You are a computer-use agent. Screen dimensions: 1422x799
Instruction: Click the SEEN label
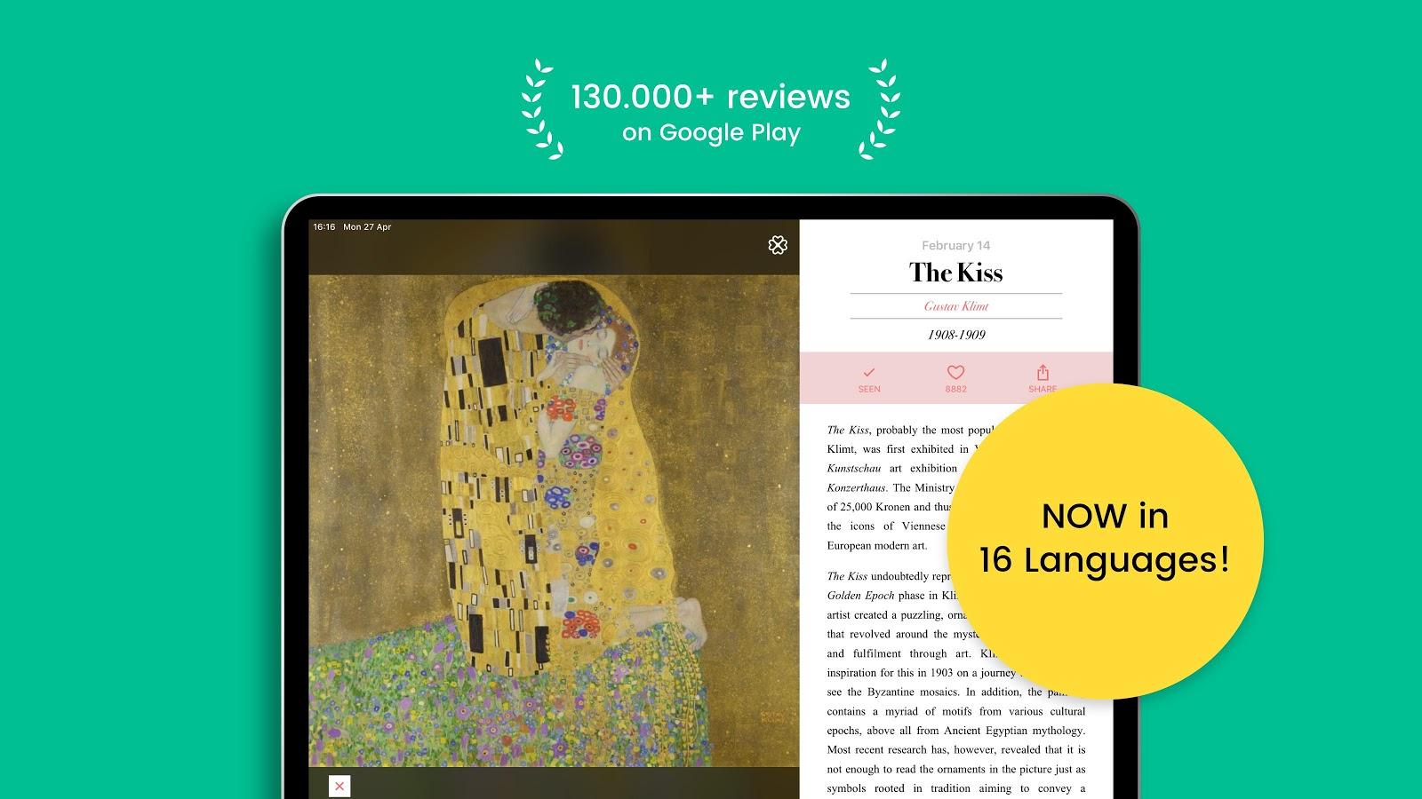pos(869,389)
